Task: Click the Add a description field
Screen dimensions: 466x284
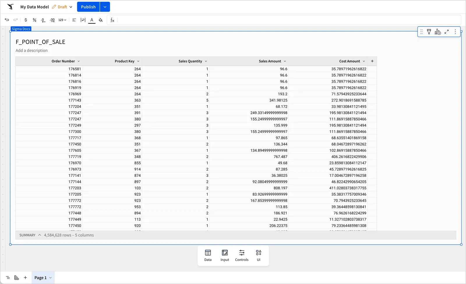Action: click(x=31, y=50)
